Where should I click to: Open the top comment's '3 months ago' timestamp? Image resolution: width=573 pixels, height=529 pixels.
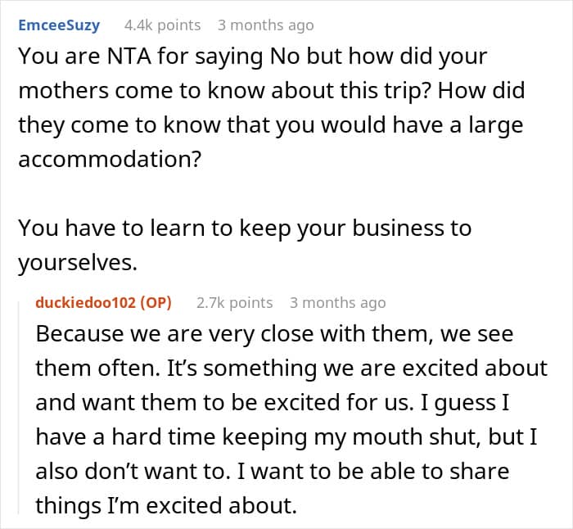(266, 25)
